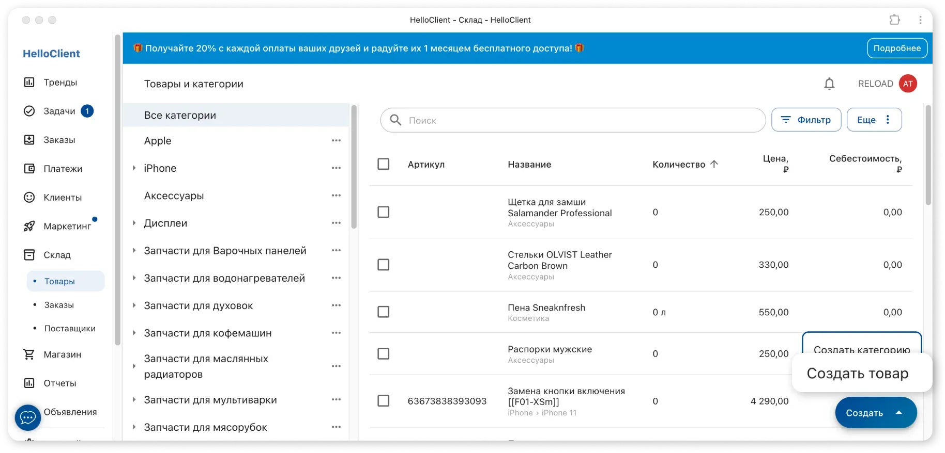Select Создать товар from the popup menu
The height and width of the screenshot is (453, 945).
coord(857,374)
